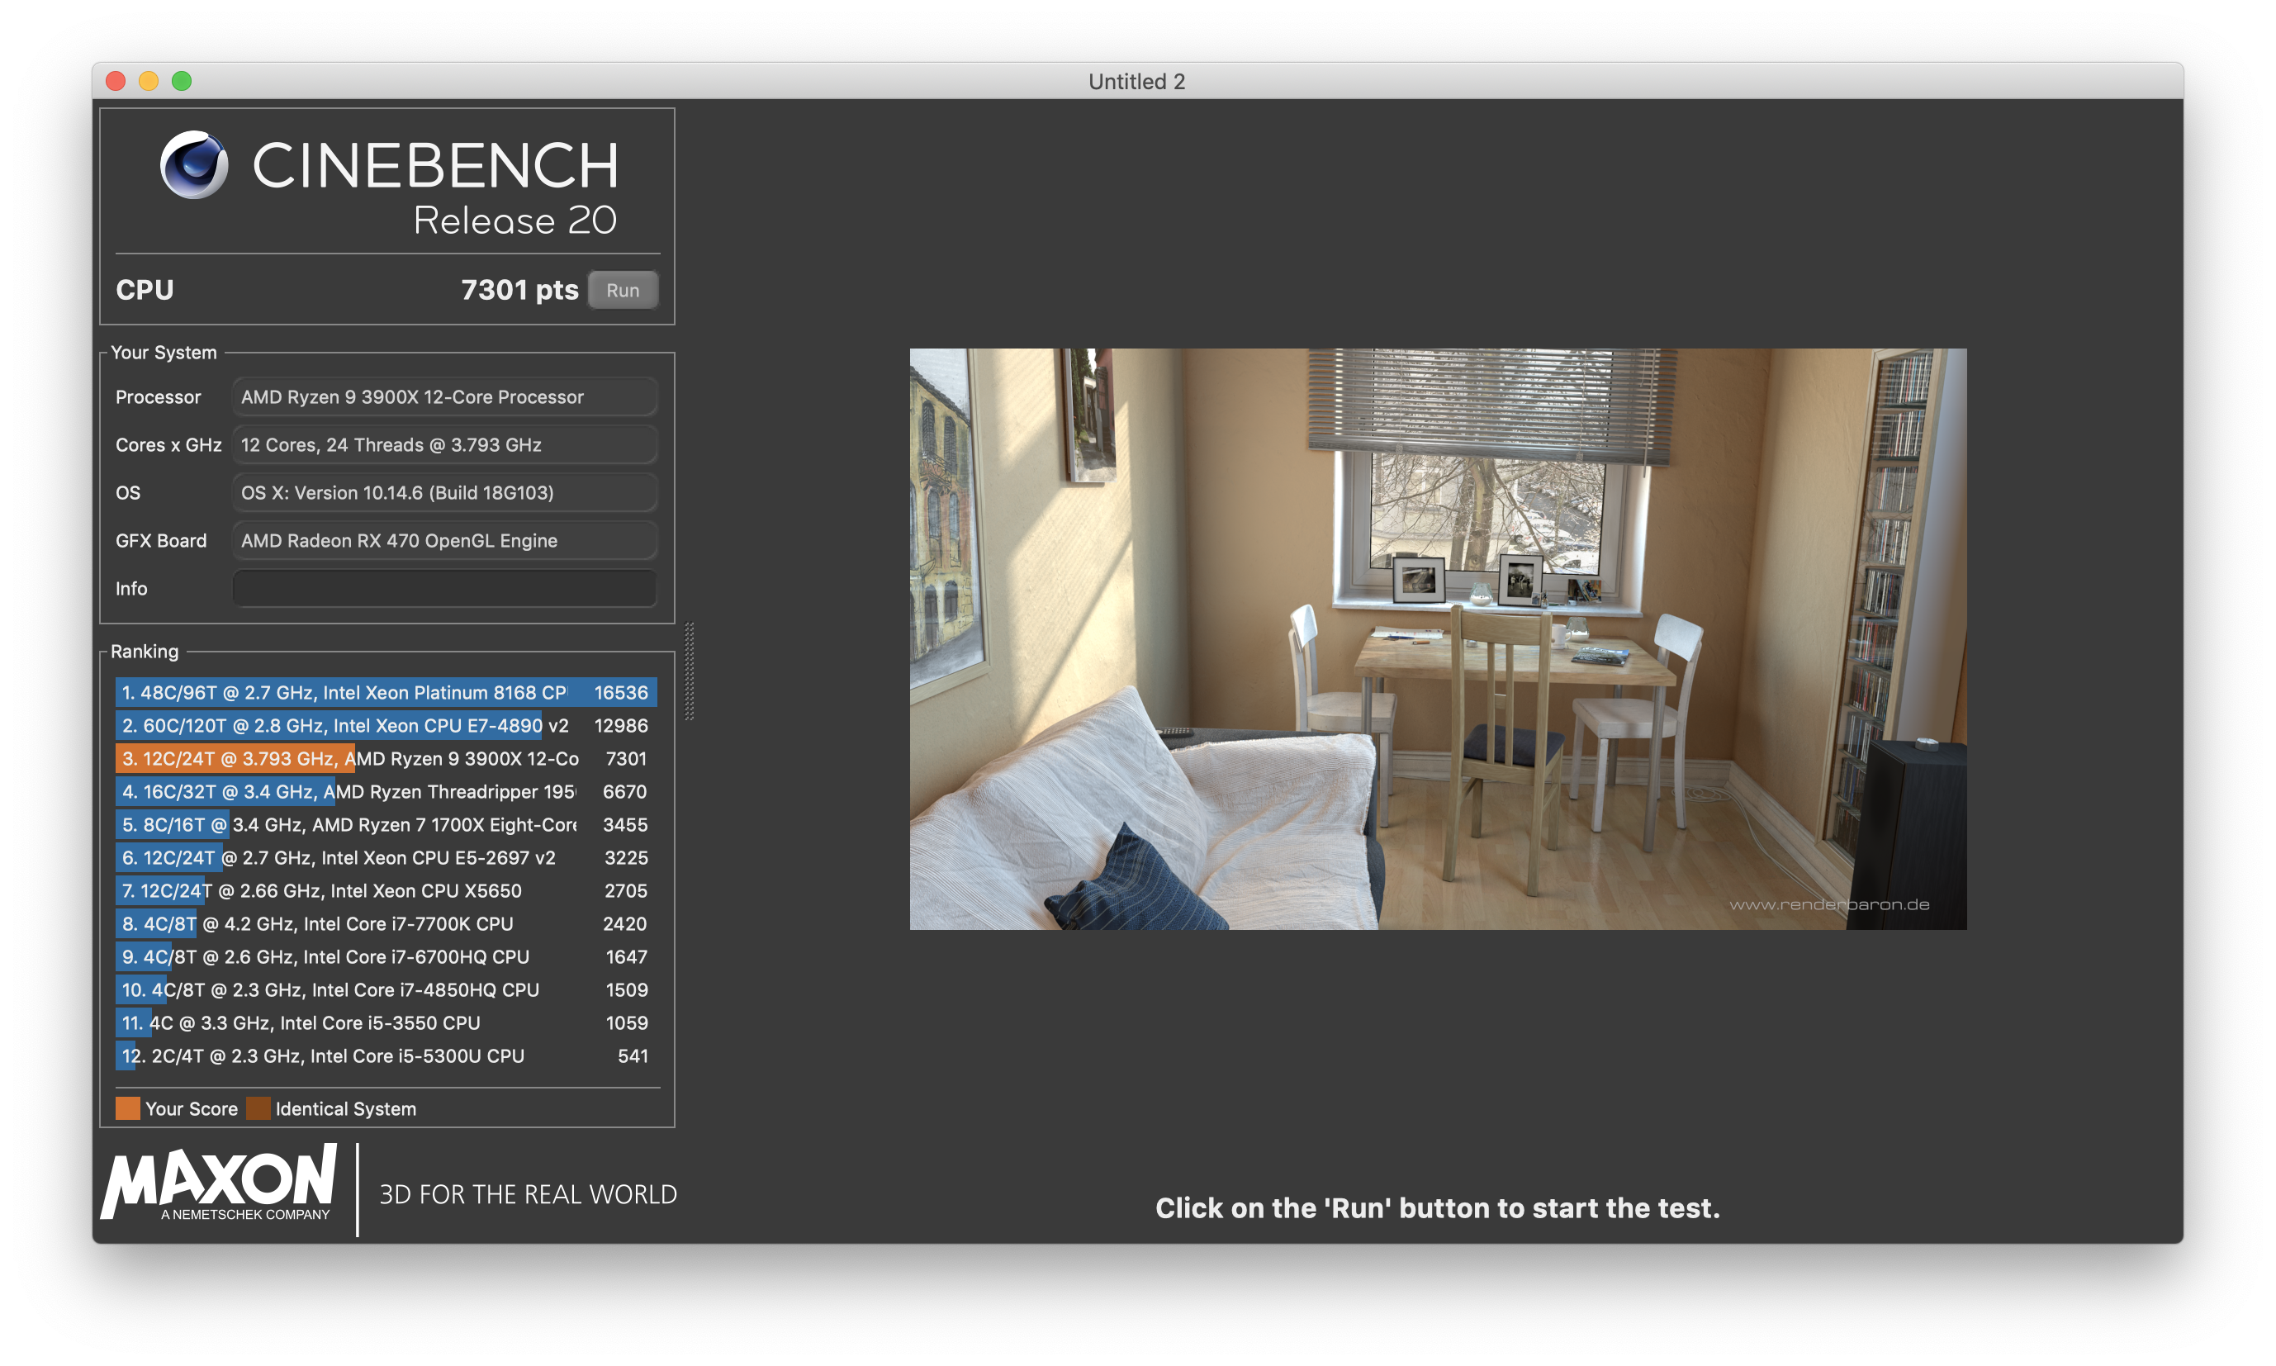Viewport: 2276px width, 1366px height.
Task: Click the orange Your Score color swatch
Action: 128,1108
